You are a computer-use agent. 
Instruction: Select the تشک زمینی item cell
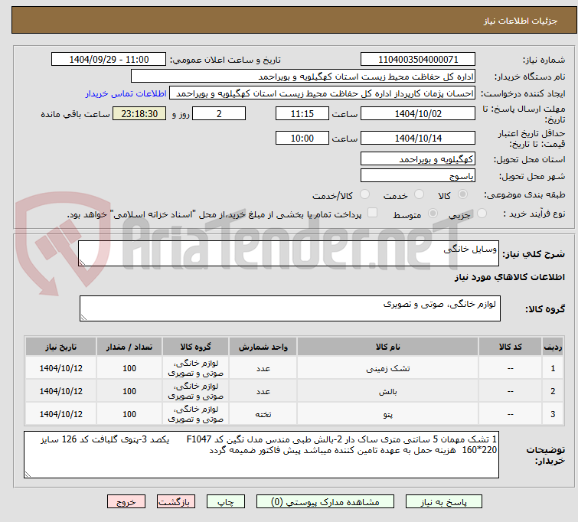tap(388, 368)
